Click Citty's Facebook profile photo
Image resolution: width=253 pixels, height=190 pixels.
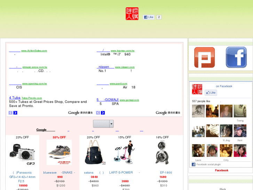point(226,151)
